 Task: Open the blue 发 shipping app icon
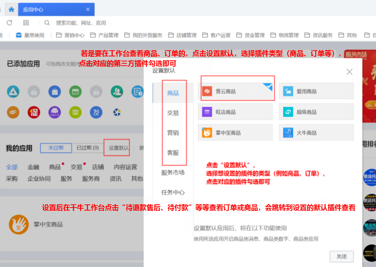(x=96, y=112)
